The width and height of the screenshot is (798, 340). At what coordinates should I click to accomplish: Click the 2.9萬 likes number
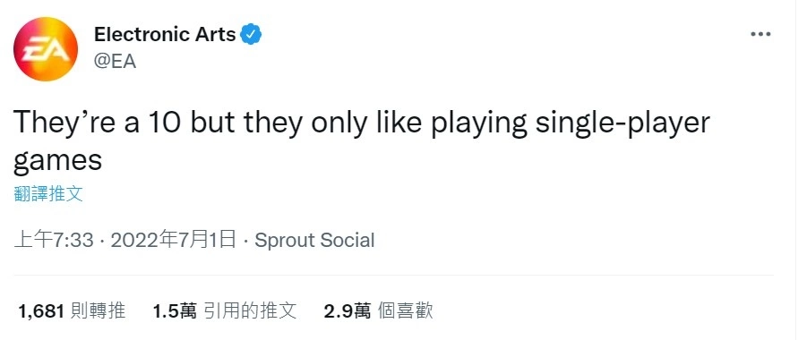tap(348, 311)
